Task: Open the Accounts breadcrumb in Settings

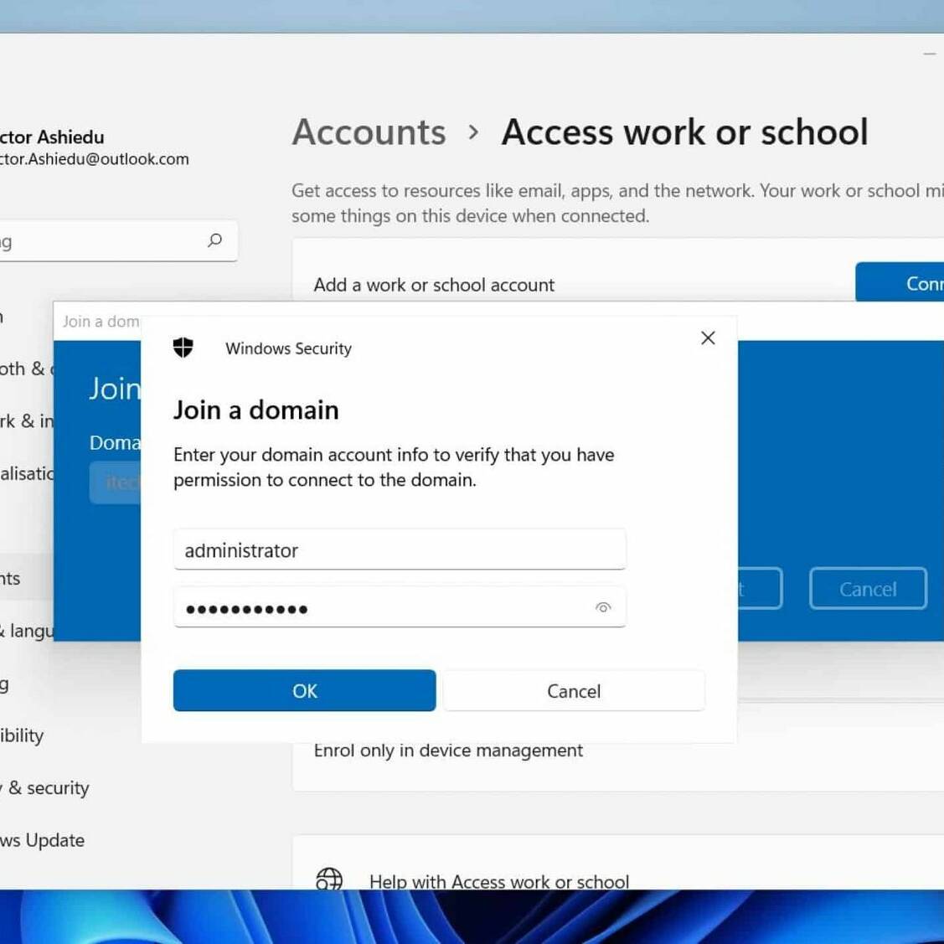Action: 369,132
